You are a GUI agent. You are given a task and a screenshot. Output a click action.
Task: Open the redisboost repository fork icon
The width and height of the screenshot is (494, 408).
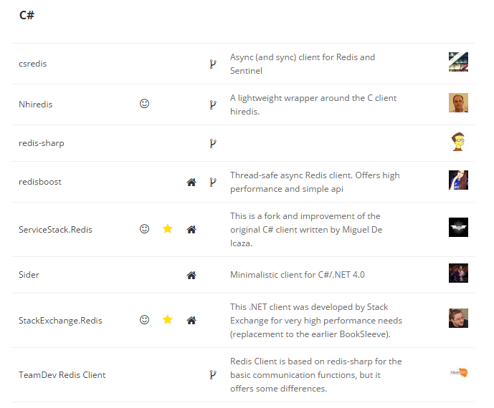[x=213, y=182]
